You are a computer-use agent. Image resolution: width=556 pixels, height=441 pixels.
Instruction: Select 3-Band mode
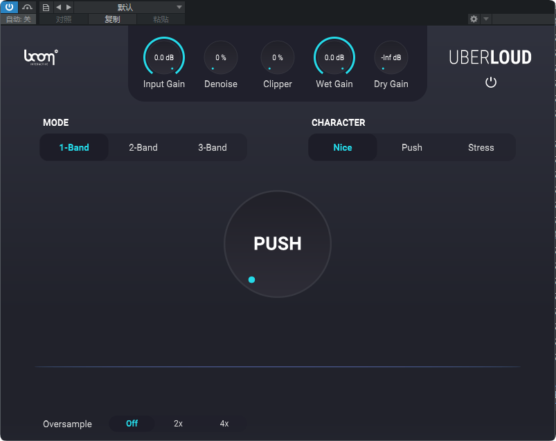pyautogui.click(x=213, y=147)
